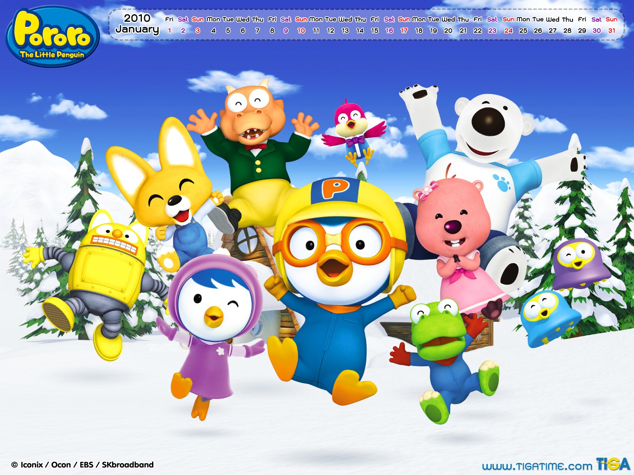This screenshot has height=475, width=634.
Task: Select January 1 on the calendar
Action: pos(170,30)
